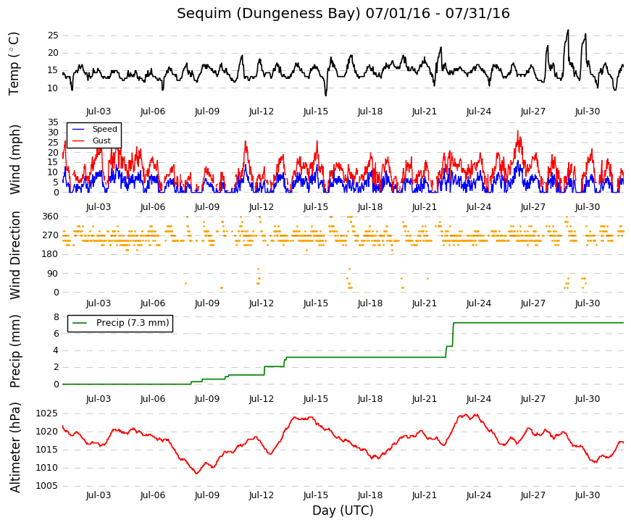Select the Precip (7.3 mm) legend label
Screen dimensions: 631x525
coord(133,323)
